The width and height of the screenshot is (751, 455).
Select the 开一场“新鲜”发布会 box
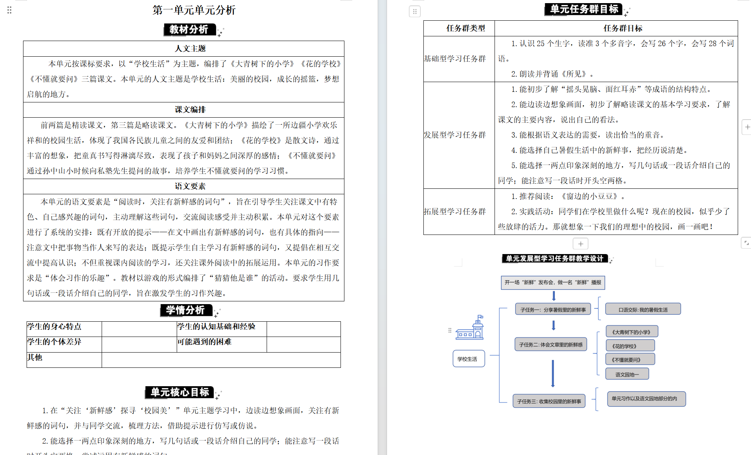pos(553,282)
